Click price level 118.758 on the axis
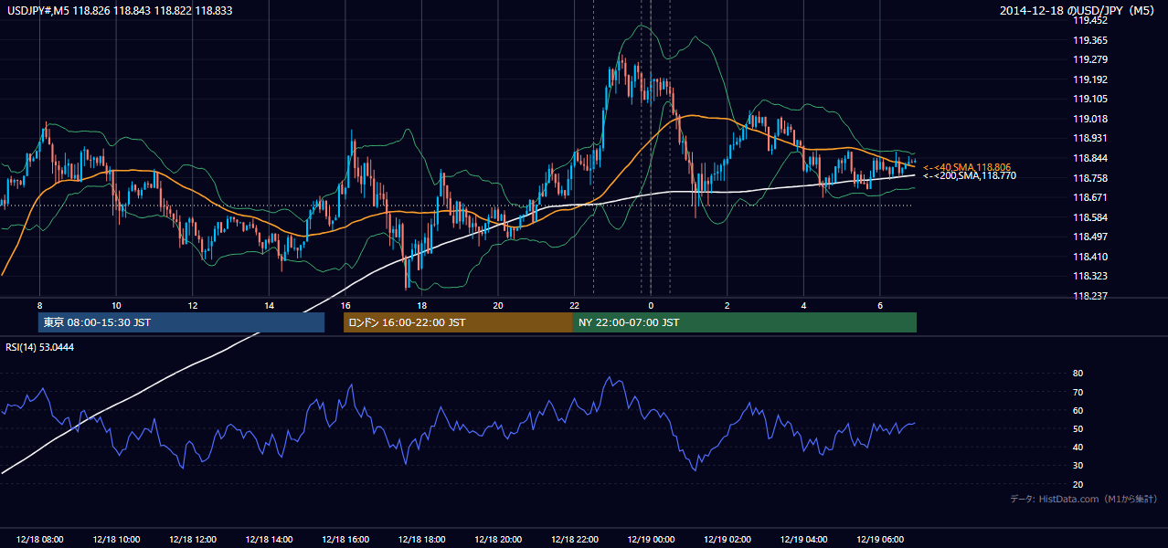Viewport: 1168px width, 548px height. pyautogui.click(x=1090, y=178)
